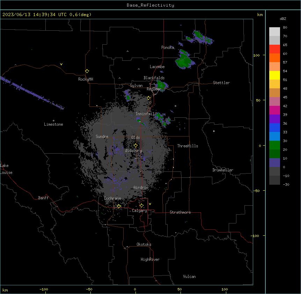Click the yellow marker below Cochrane

click(x=119, y=206)
